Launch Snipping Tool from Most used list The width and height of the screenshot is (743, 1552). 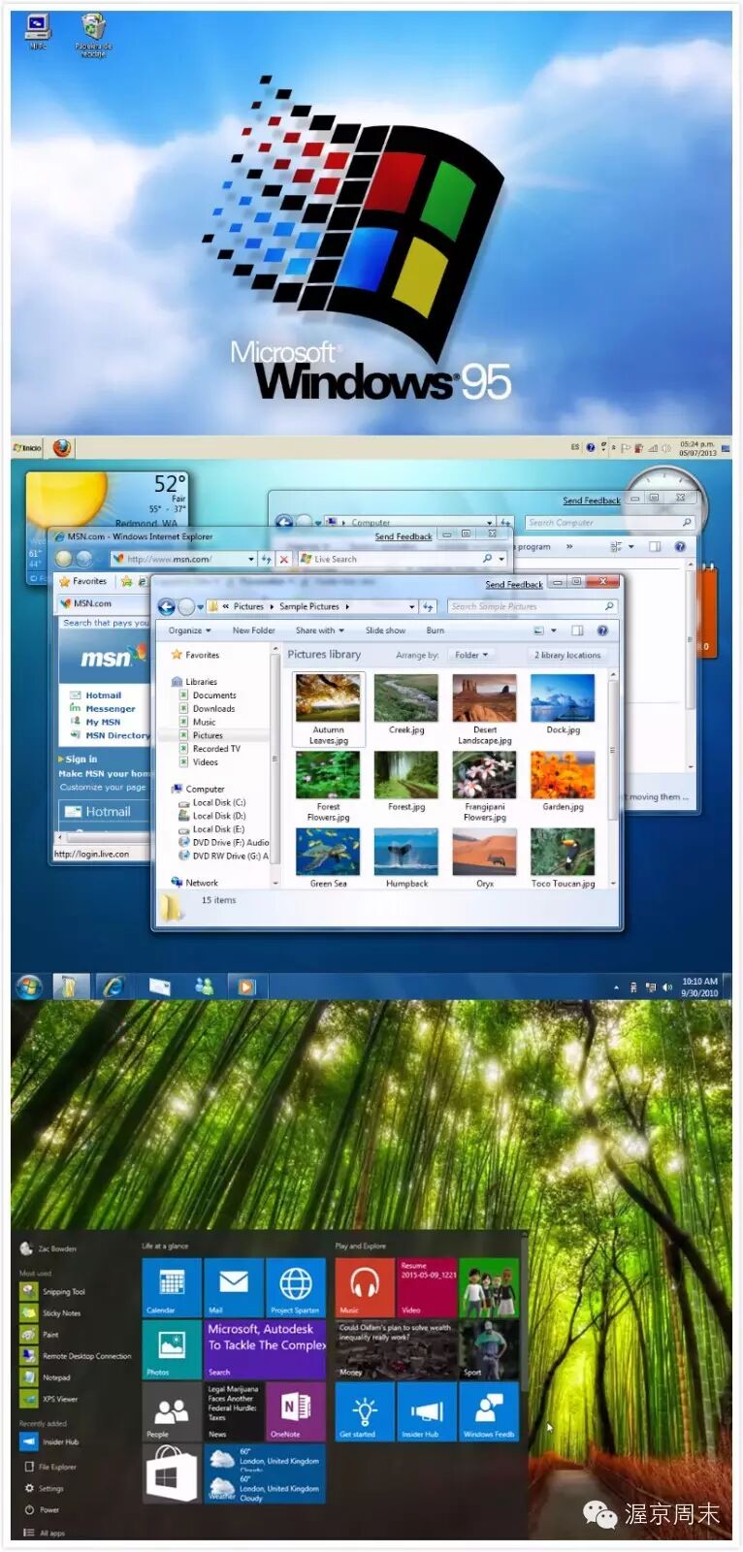coord(53,1292)
